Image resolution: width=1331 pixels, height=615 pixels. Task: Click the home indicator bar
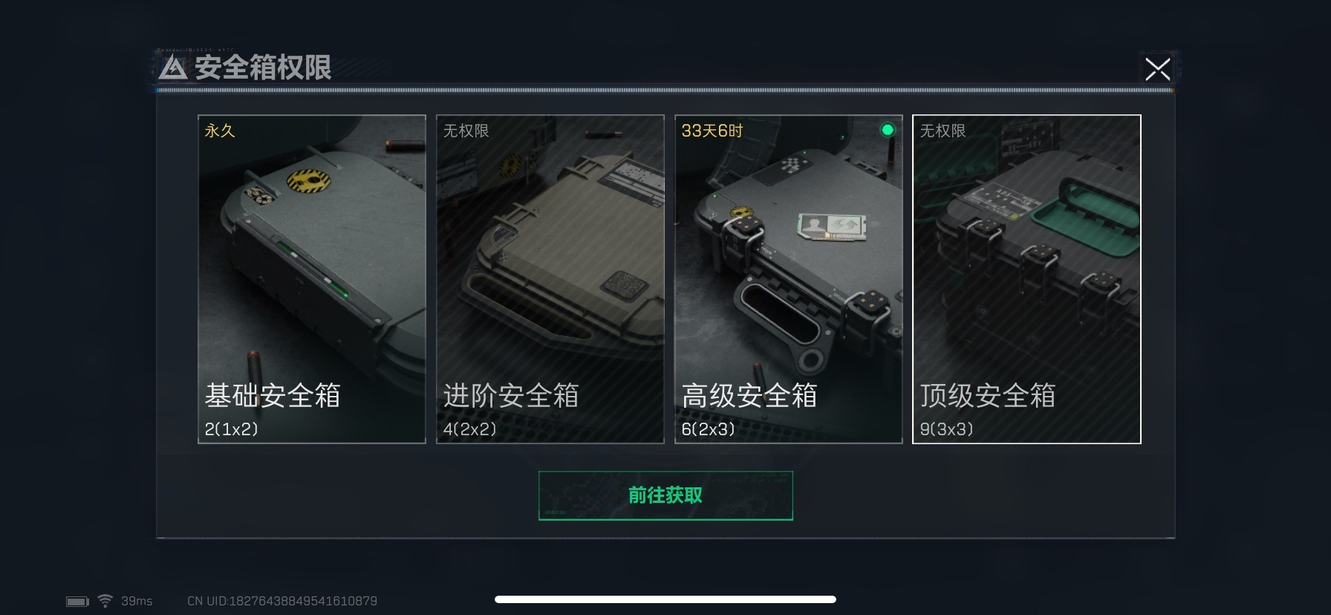(665, 599)
